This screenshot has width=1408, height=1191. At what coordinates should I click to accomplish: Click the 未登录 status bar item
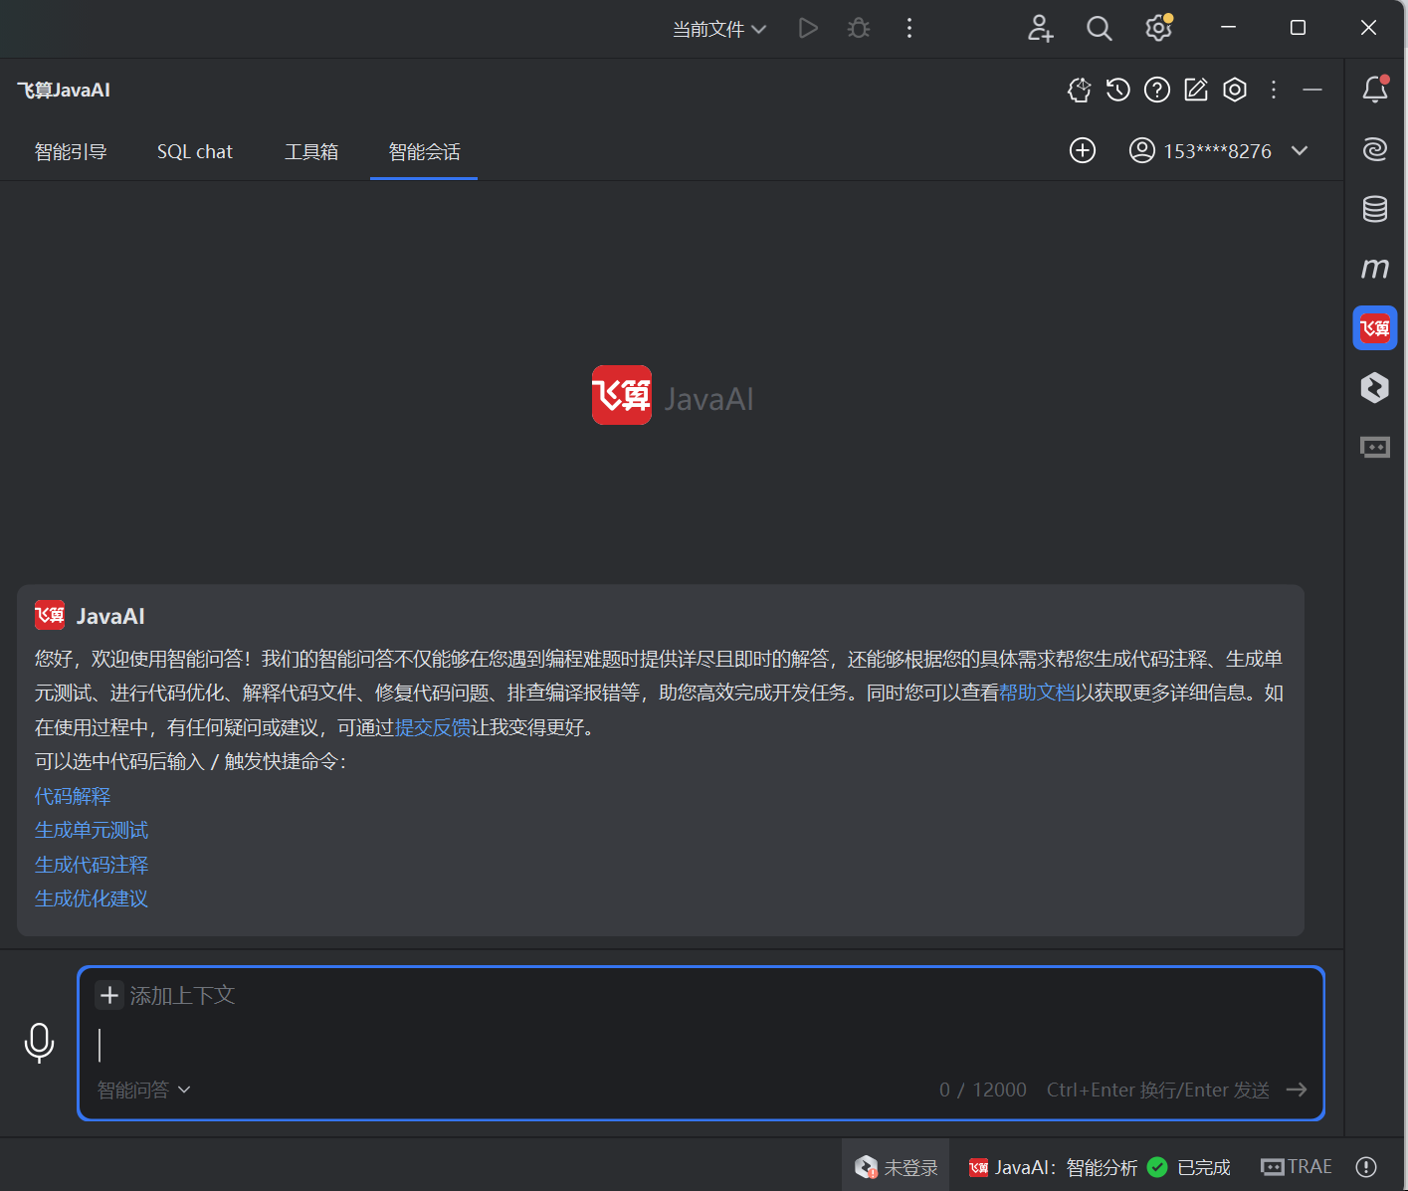pos(897,1166)
